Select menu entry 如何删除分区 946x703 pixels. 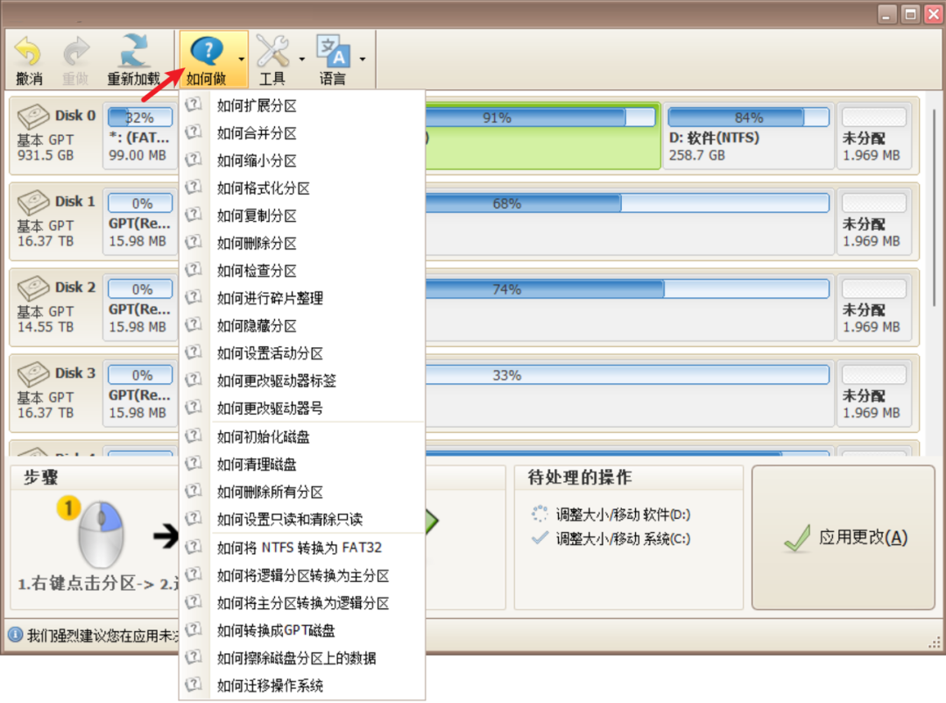[302, 244]
